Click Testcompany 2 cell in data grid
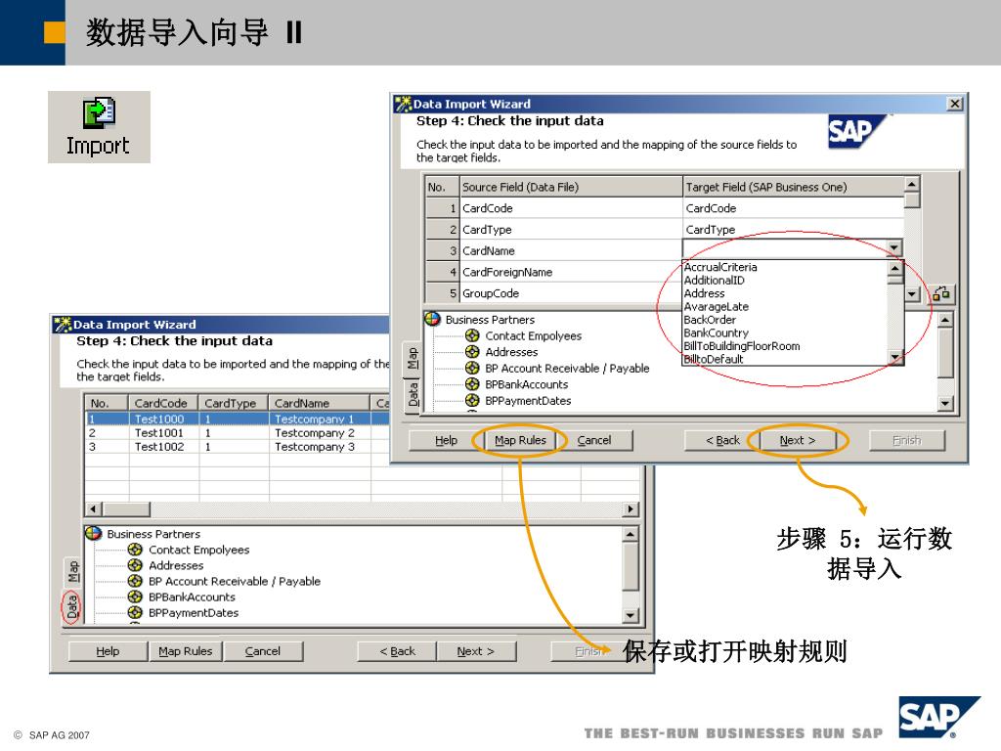 tap(320, 433)
